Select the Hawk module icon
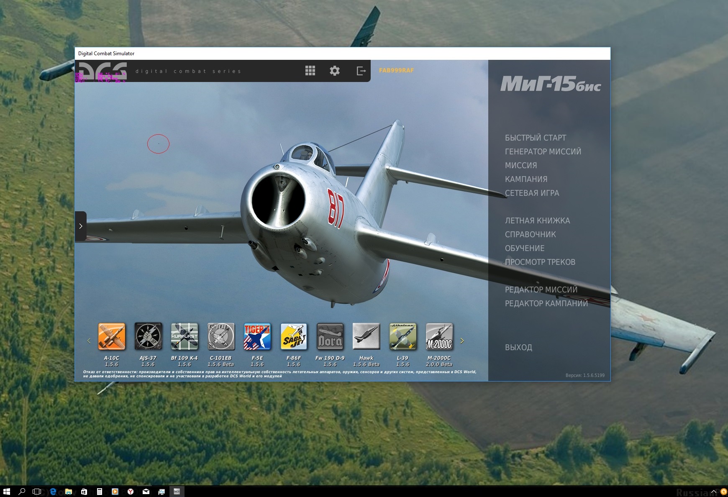This screenshot has height=497, width=728. [367, 336]
